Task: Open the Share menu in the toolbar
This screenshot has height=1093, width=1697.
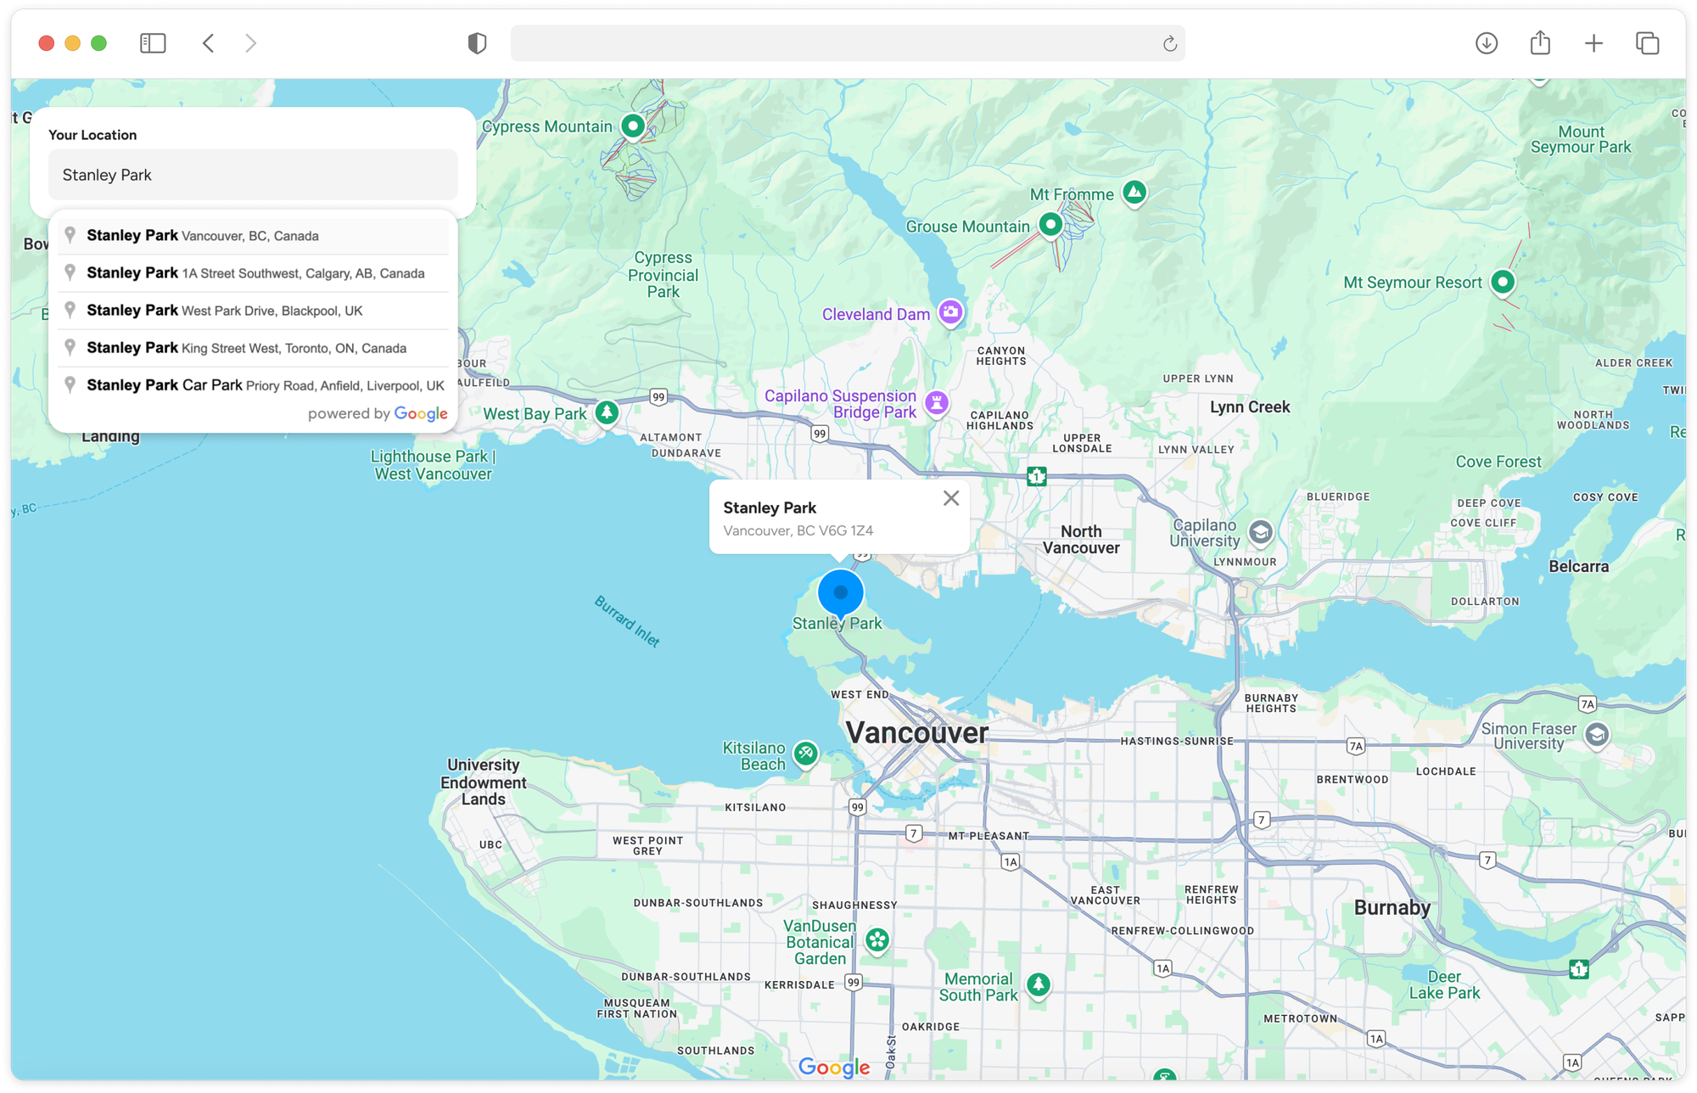Action: [1540, 42]
